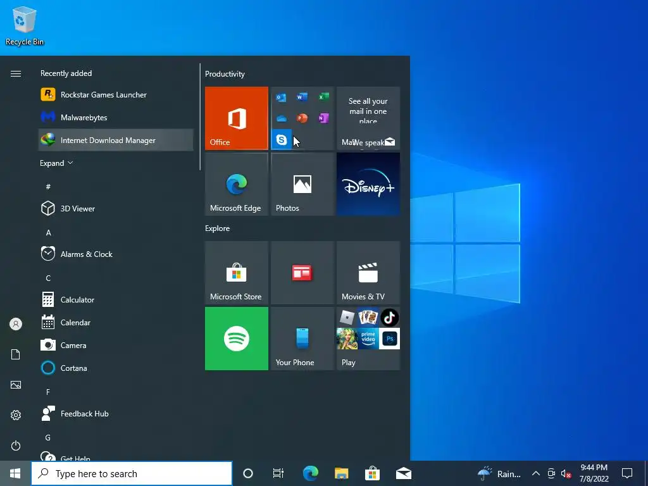Expand the Start menu hamburger navigation
Viewport: 648px width, 486px height.
click(16, 73)
